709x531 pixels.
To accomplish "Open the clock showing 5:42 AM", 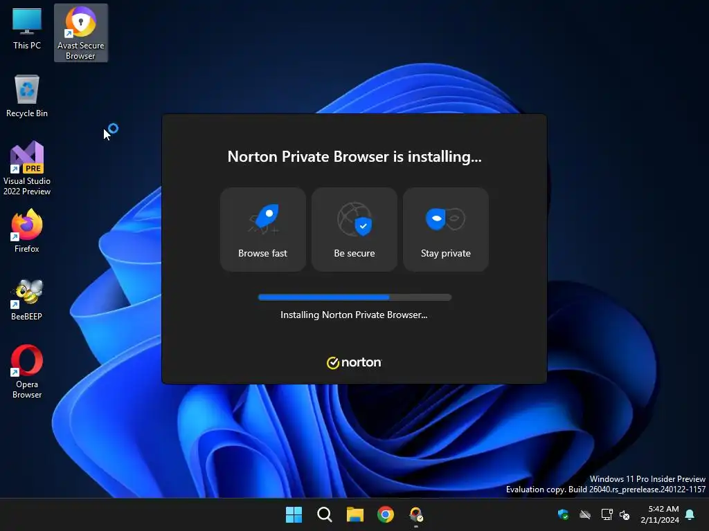I will tap(659, 514).
